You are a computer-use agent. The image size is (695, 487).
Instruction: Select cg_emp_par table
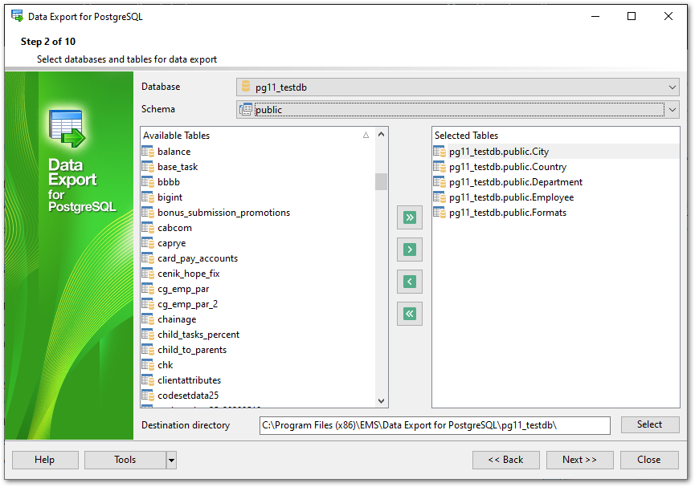pyautogui.click(x=183, y=289)
